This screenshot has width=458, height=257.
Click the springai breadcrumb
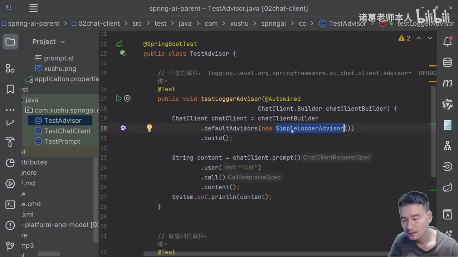tap(274, 24)
